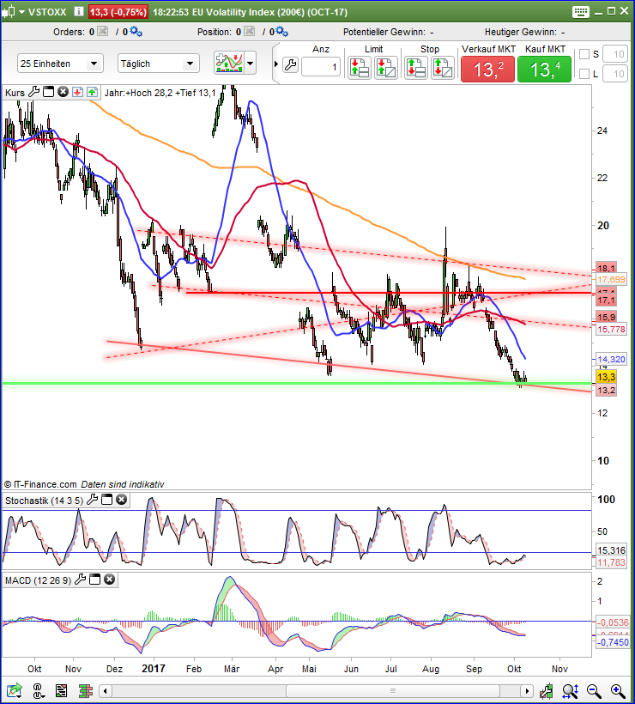635x704 pixels.
Task: Open the link charts icon in bottom toolbar
Action: point(38,690)
